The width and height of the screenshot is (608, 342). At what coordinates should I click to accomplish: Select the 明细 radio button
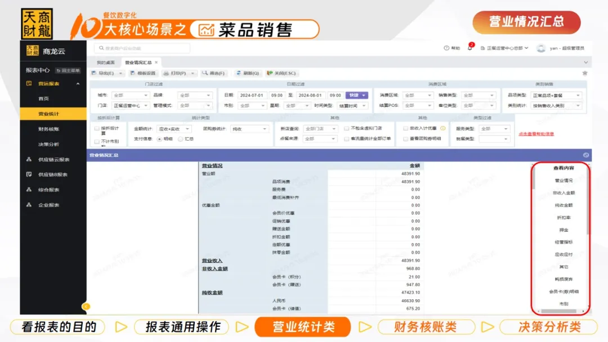pyautogui.click(x=159, y=139)
